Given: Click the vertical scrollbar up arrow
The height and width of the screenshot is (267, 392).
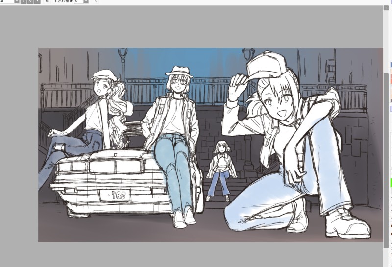Looking at the screenshot, I should point(386,8).
